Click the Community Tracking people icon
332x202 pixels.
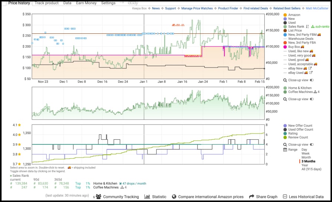(x=98, y=197)
